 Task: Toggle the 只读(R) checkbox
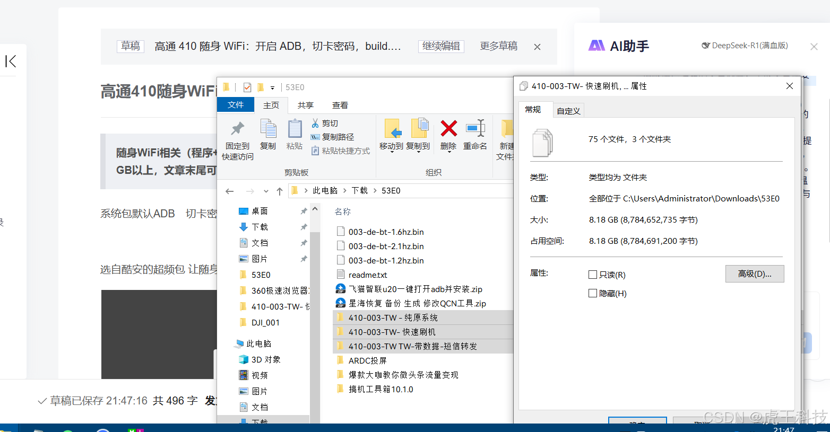pos(593,275)
